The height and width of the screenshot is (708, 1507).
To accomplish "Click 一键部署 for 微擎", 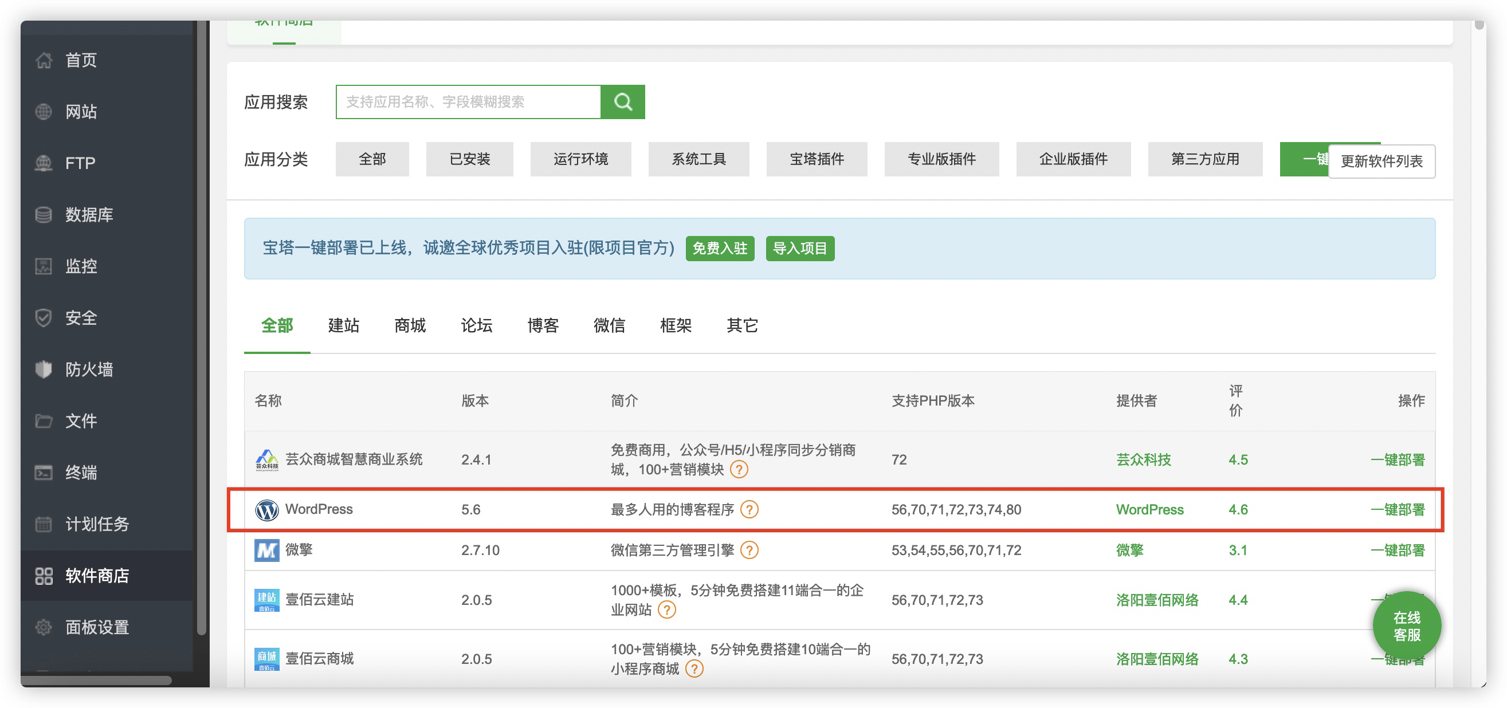I will [x=1397, y=550].
